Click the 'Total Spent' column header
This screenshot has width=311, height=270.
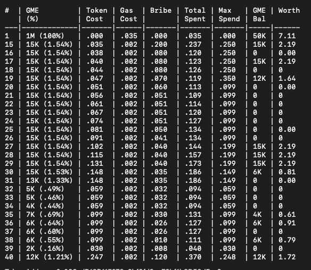click(195, 15)
